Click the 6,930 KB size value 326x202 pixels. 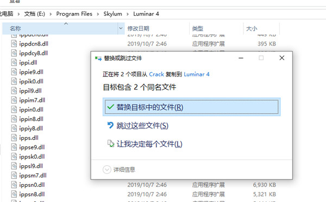click(265, 185)
